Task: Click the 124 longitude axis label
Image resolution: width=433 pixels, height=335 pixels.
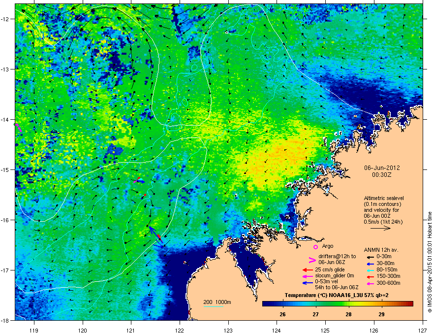Action: point(277,330)
